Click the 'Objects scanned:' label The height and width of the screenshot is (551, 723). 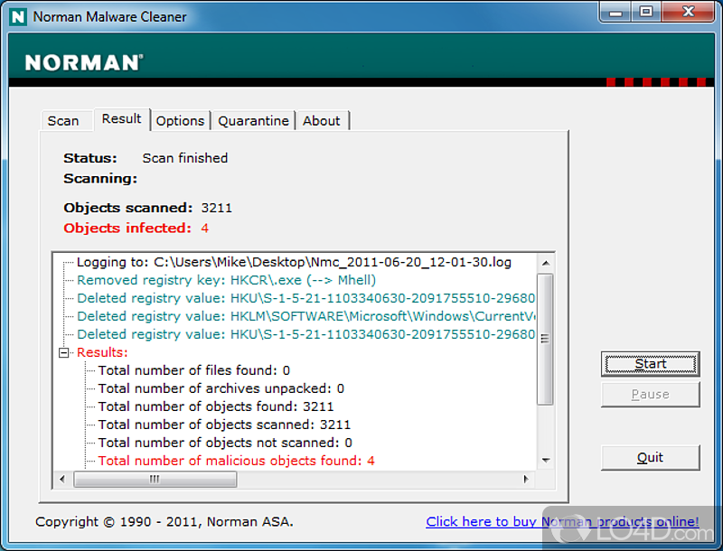tap(127, 208)
